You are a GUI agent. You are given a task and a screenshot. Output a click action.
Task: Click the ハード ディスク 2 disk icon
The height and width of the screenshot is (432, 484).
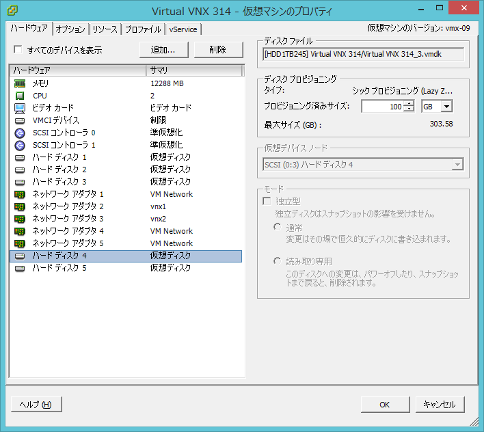click(x=20, y=170)
